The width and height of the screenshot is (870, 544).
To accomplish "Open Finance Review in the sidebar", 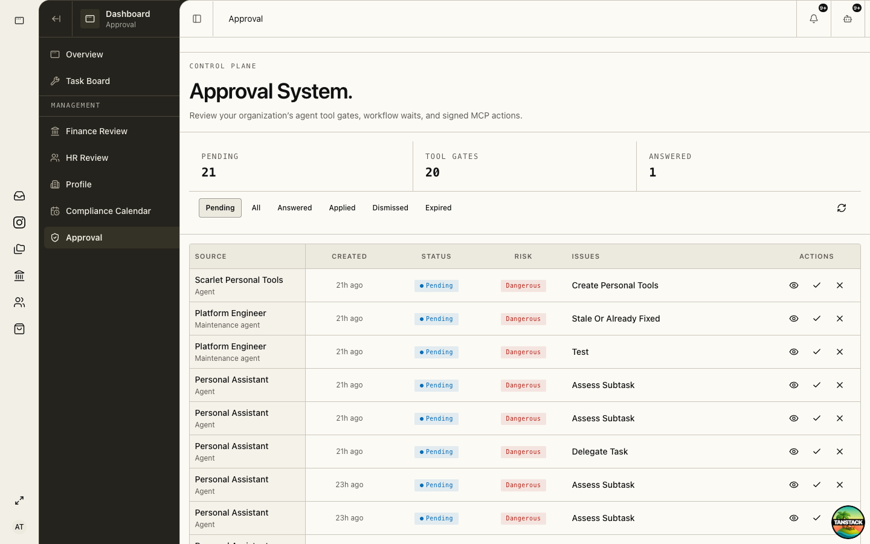I will tap(112, 131).
